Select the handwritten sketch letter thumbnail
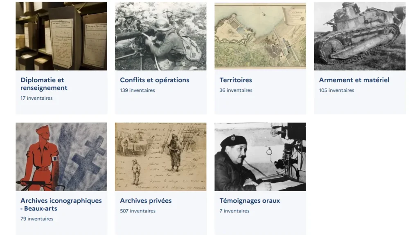The width and height of the screenshot is (419, 239). [160, 157]
